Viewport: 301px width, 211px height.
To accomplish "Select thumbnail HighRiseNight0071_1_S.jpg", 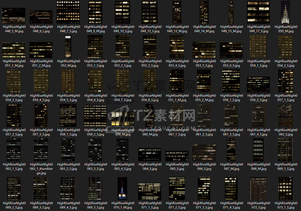I will (150, 192).
